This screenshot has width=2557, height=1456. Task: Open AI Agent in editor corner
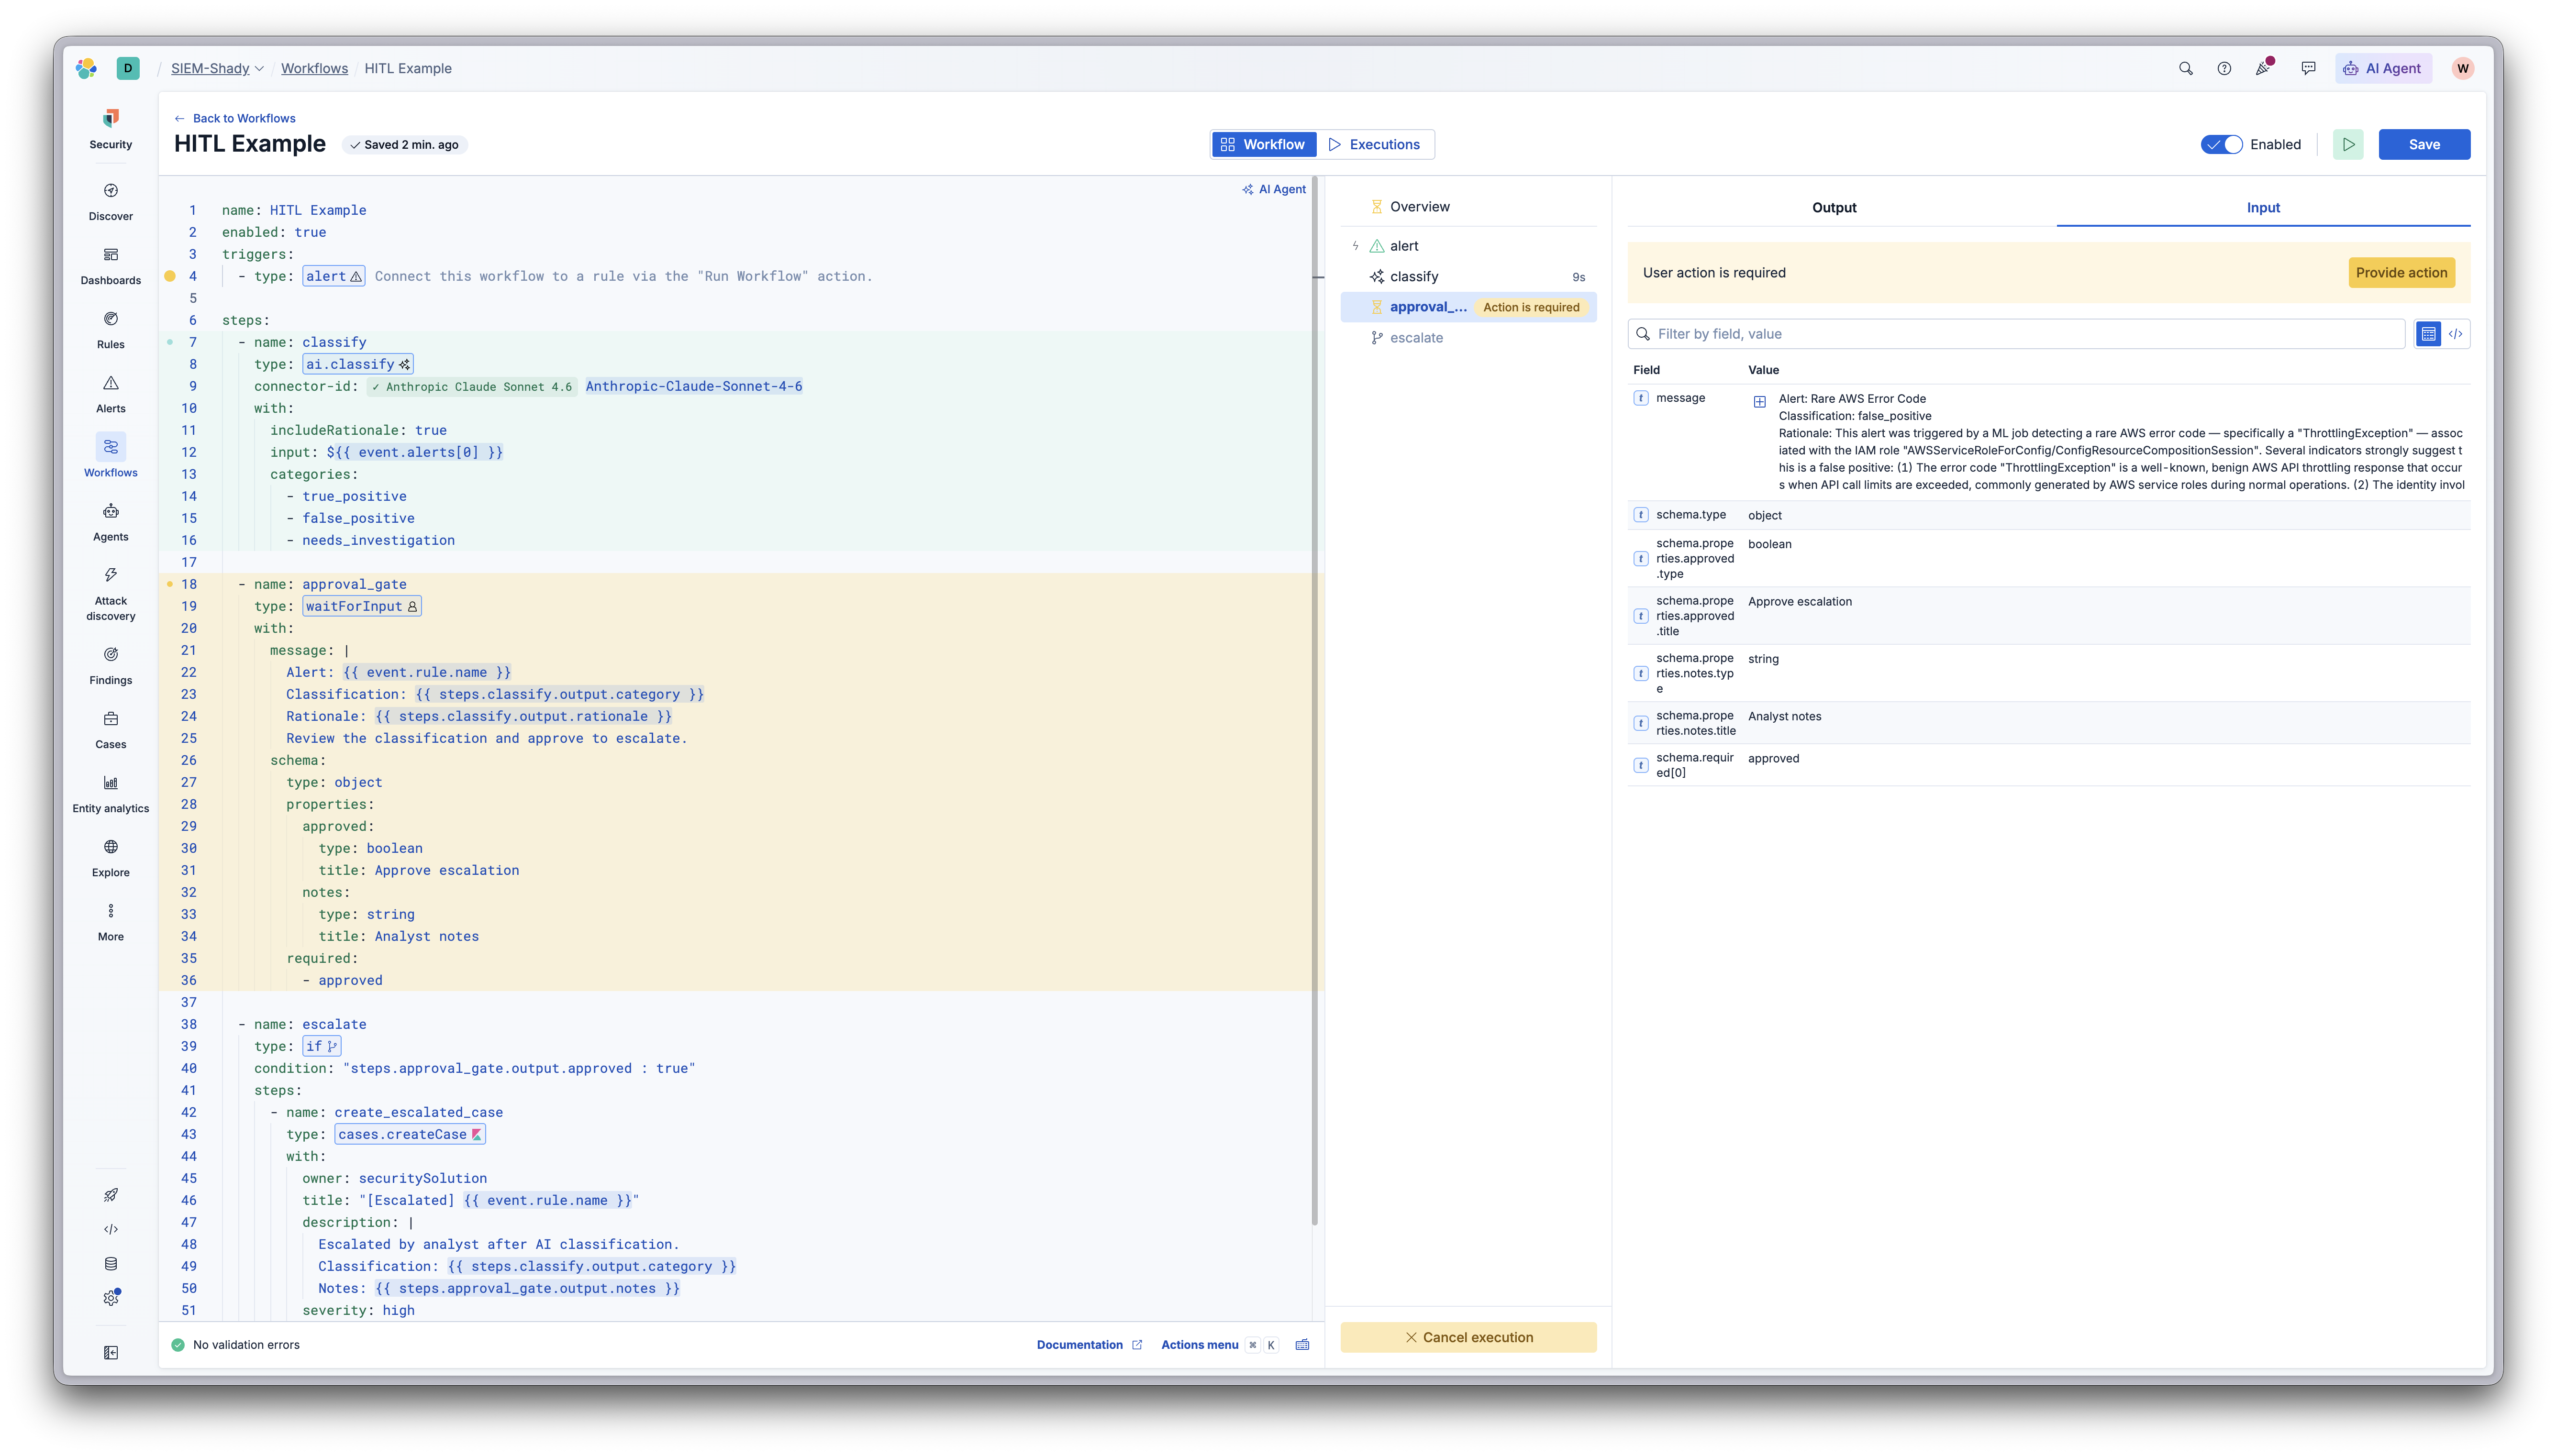(1274, 189)
